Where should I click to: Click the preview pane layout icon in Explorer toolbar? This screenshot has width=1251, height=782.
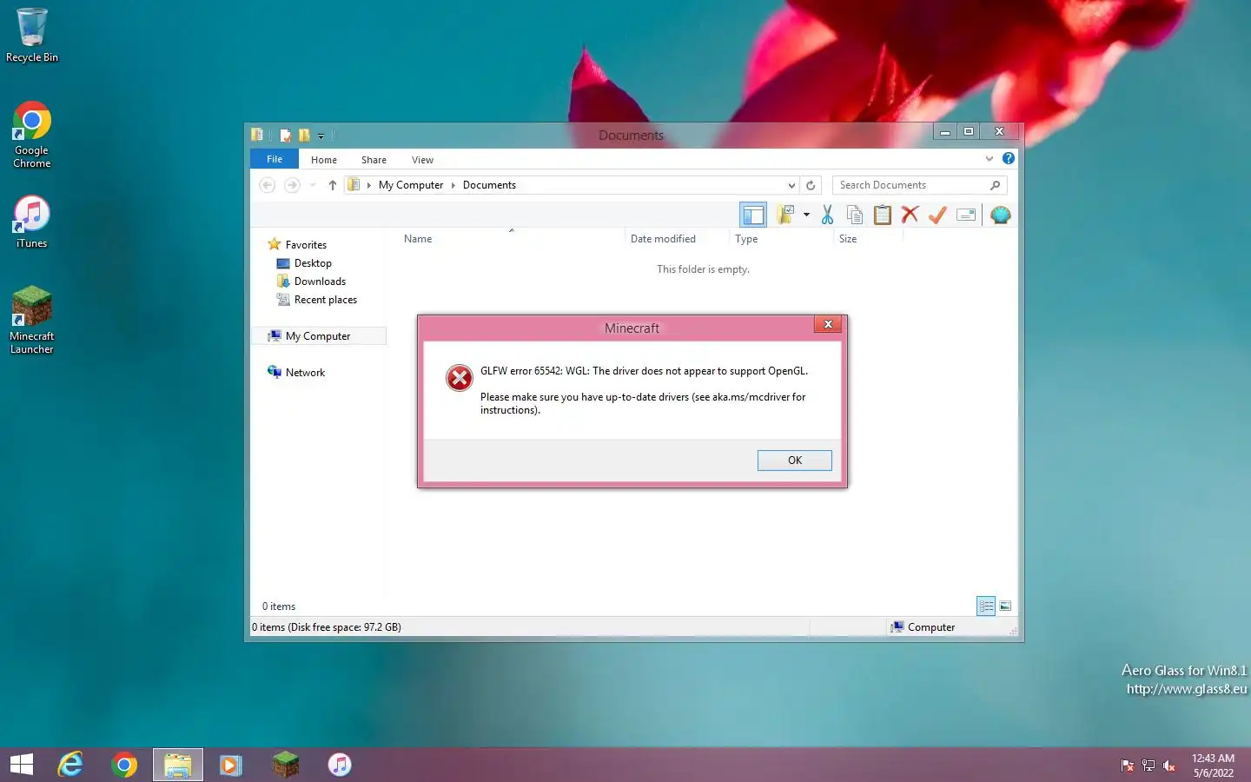point(753,215)
